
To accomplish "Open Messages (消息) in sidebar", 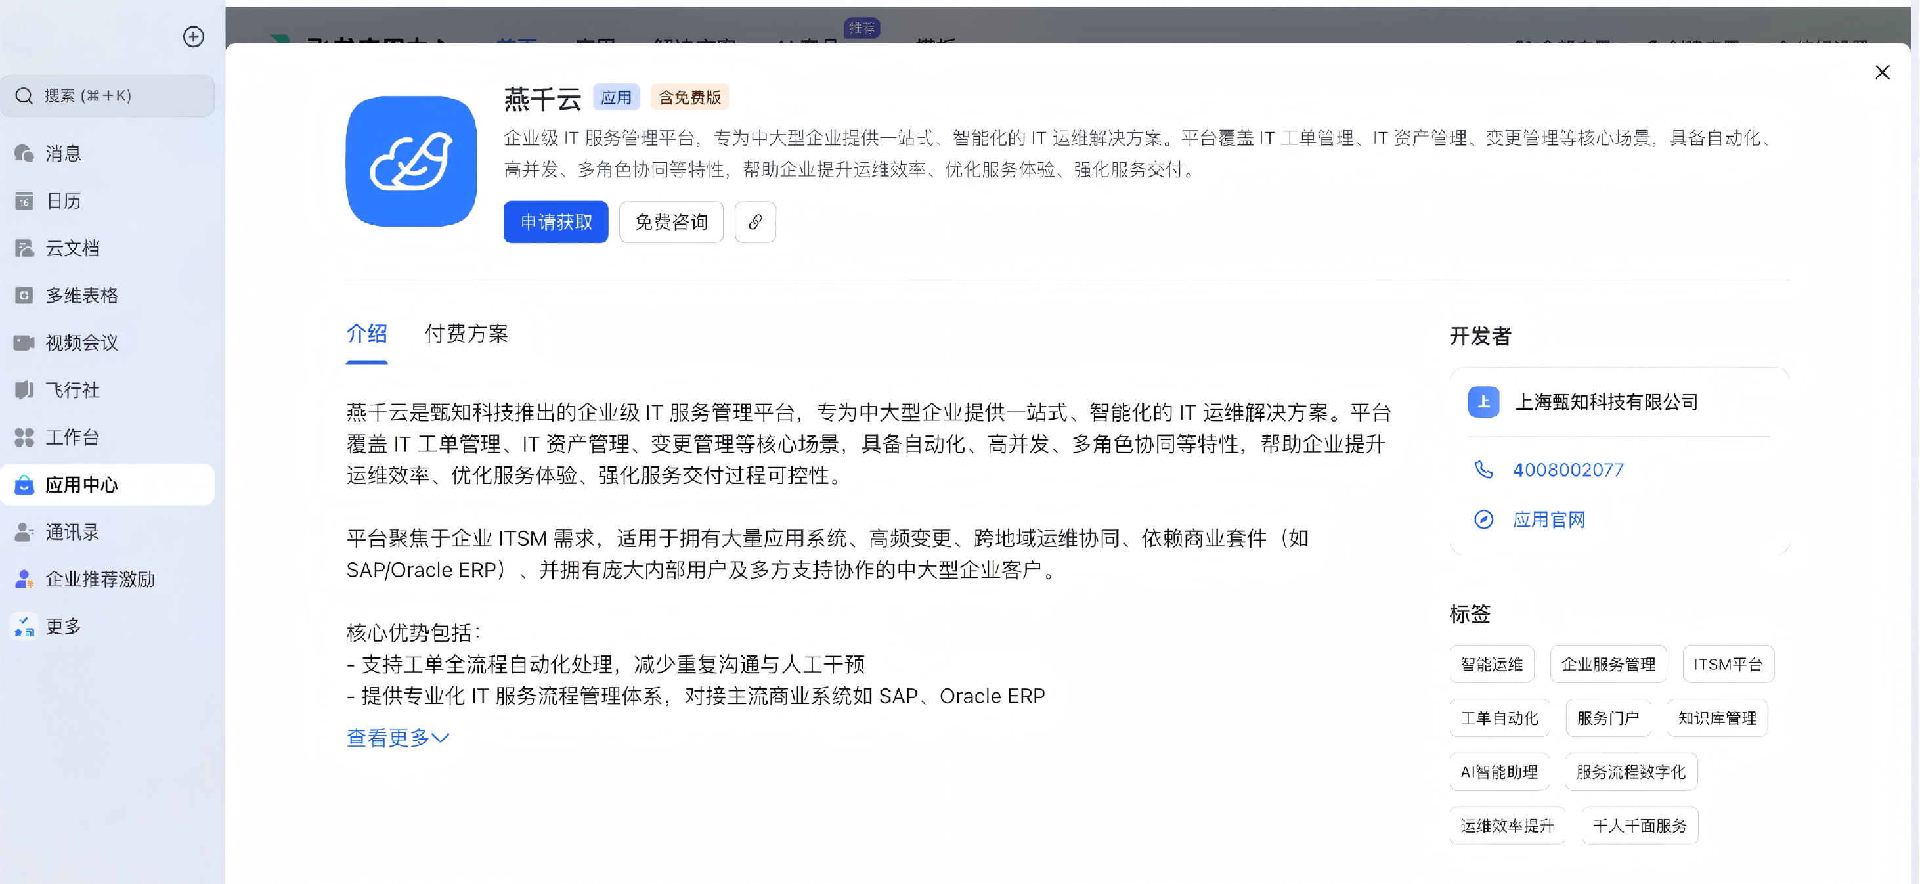I will (62, 154).
